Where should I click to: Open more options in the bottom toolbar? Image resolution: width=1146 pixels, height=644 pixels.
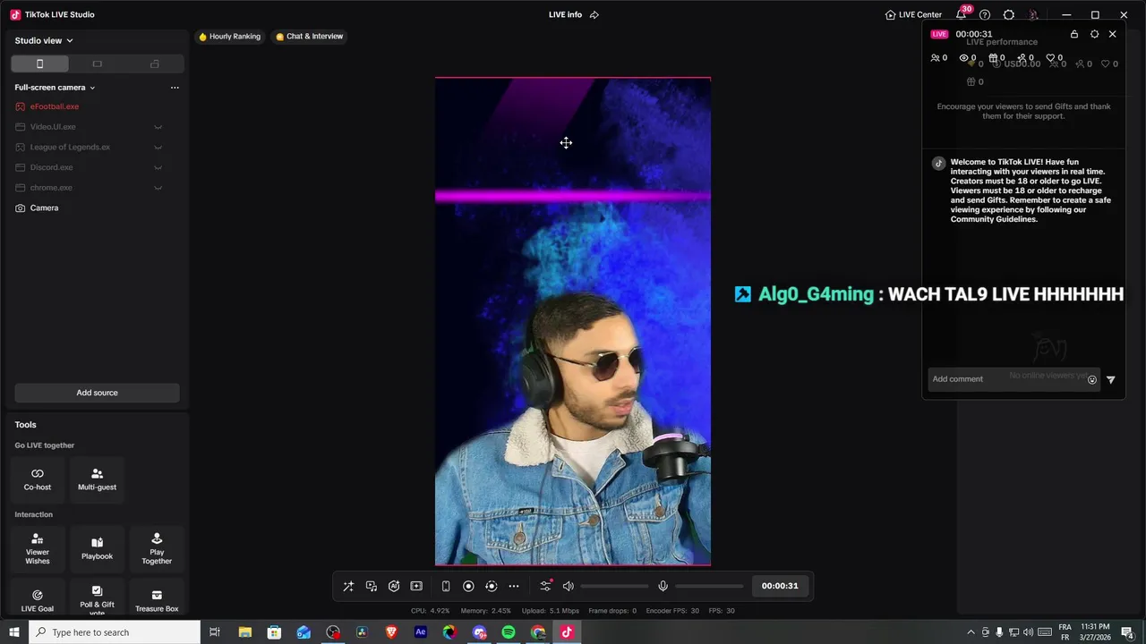(514, 586)
